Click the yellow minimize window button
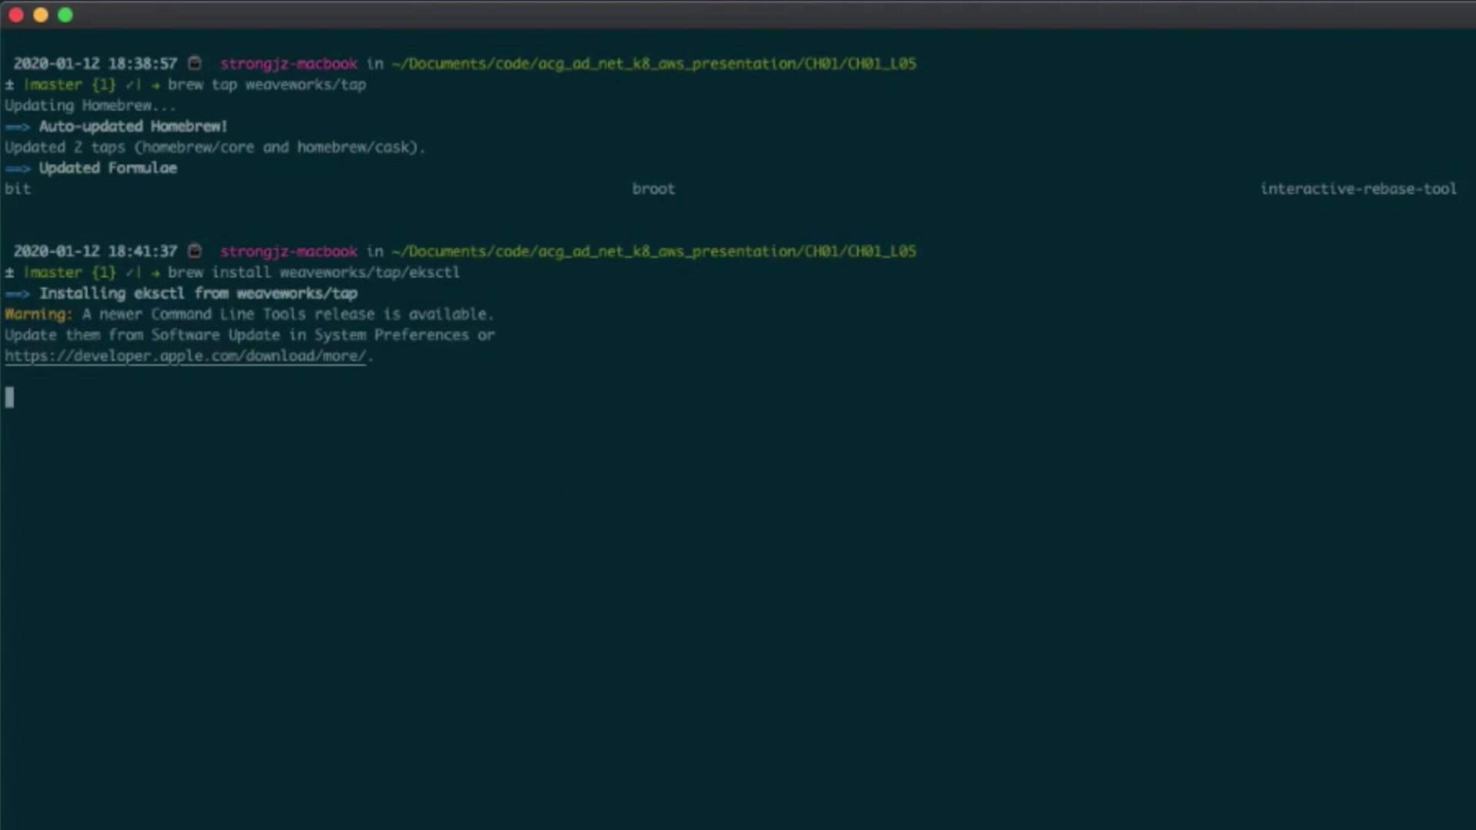This screenshot has width=1476, height=830. (x=41, y=15)
